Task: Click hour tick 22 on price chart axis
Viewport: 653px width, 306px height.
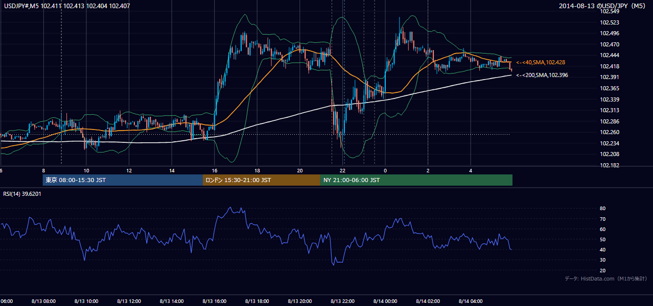Action: tap(342, 170)
